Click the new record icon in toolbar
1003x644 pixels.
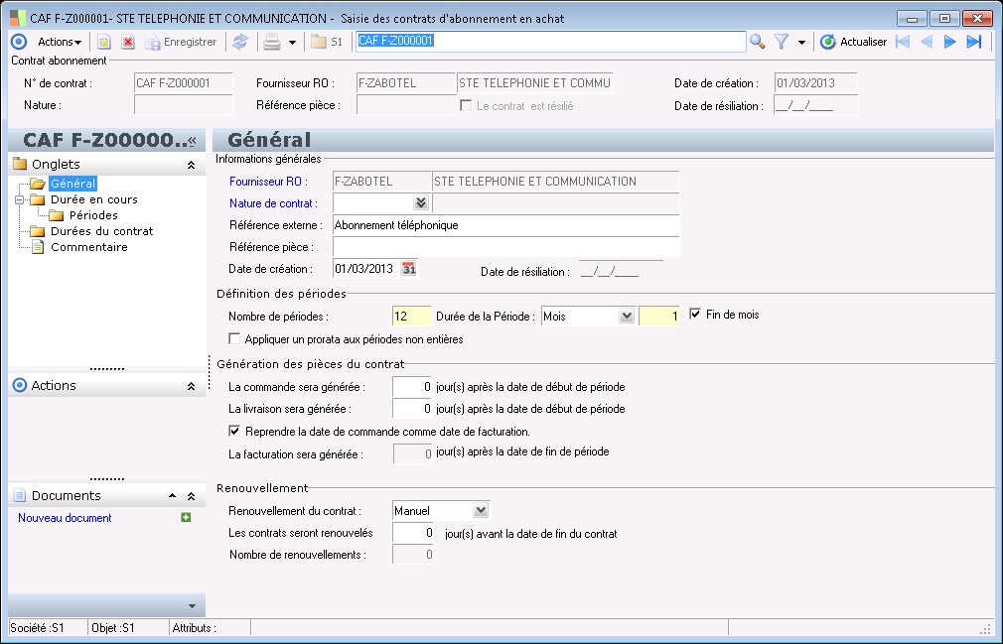(103, 42)
